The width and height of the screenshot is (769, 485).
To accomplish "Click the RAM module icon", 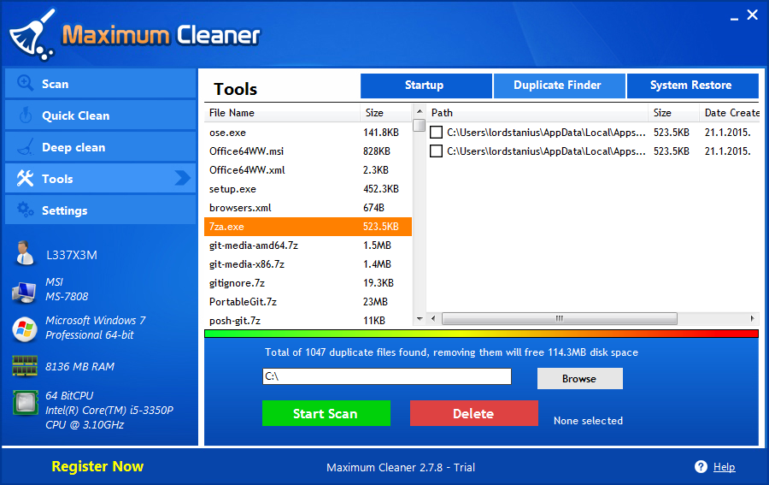I will point(25,366).
